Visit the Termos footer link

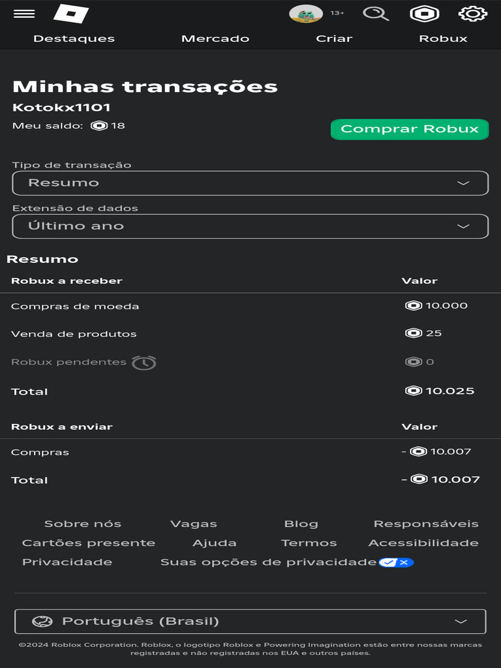click(309, 543)
